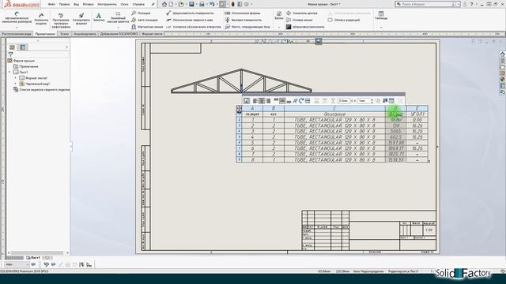Open the Блоки tool

tap(279, 15)
